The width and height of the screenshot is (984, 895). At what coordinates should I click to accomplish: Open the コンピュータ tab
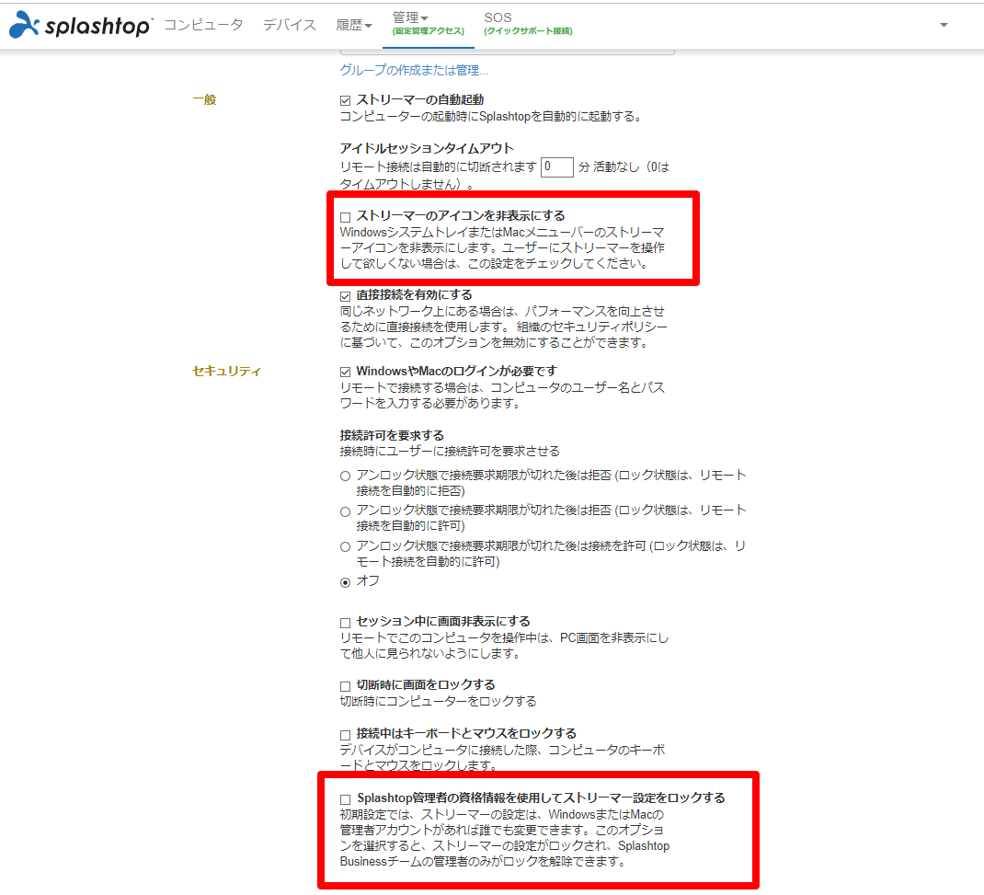203,25
